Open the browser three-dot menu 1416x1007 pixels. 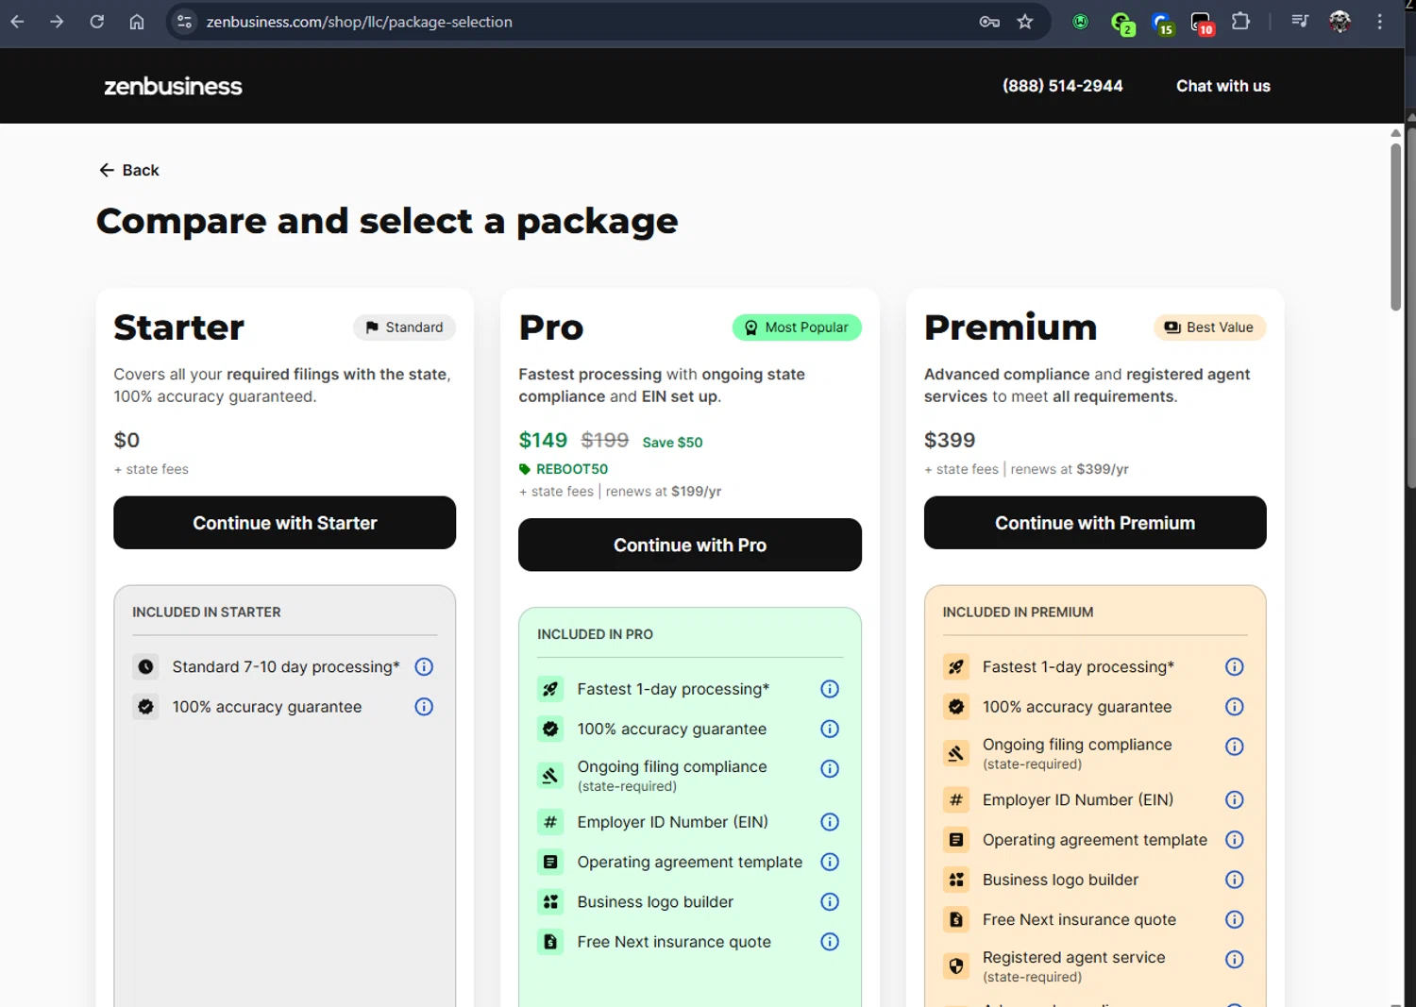pos(1380,22)
